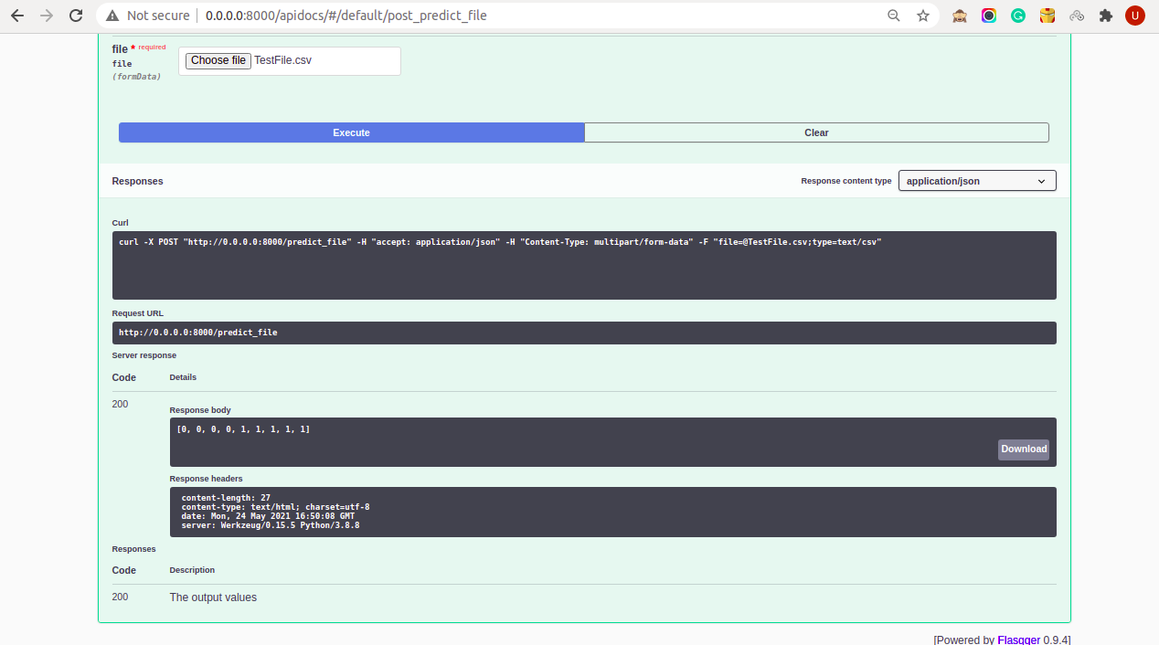Clear the request results
This screenshot has width=1159, height=645.
(816, 132)
